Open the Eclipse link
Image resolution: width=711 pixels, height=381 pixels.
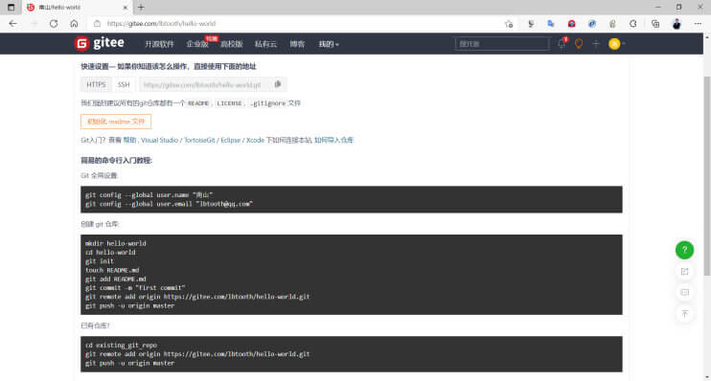coord(230,140)
